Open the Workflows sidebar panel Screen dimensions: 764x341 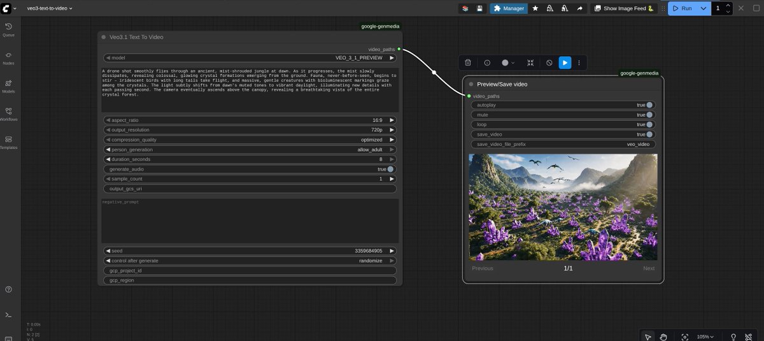coord(9,114)
